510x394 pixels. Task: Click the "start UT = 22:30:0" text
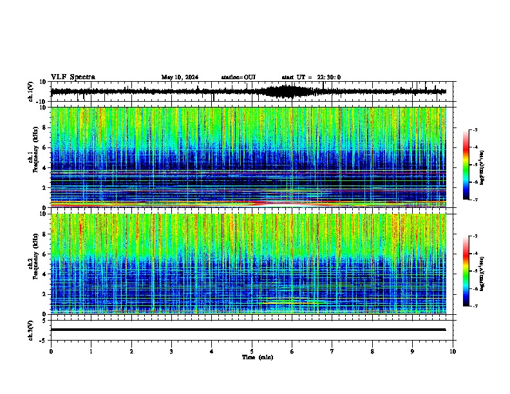point(311,77)
